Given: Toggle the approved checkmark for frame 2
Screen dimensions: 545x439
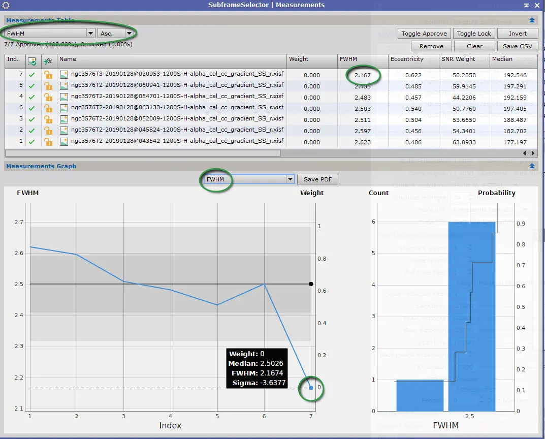Looking at the screenshot, I should point(31,131).
